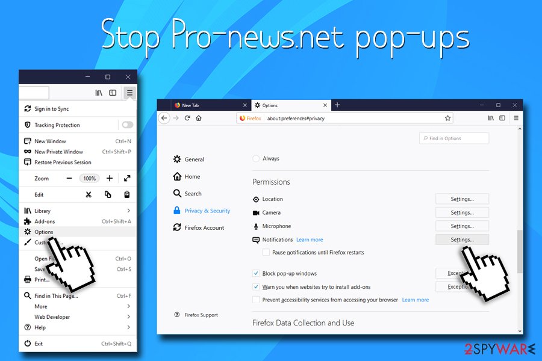Toggle sidebar icon in Options window toolbar
The image size is (542, 361).
[503, 118]
